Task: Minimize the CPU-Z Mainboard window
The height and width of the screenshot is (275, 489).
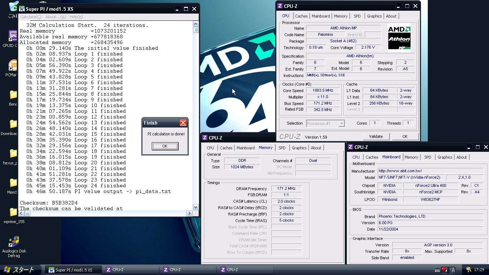Action: click(x=469, y=147)
